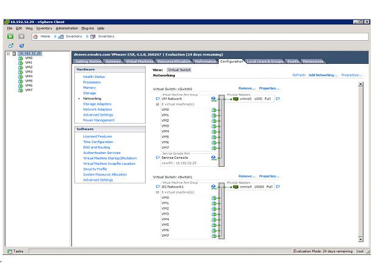Image resolution: width=371 pixels, height=272 pixels.
Task: Switch to the Summary tab
Action: [x=113, y=61]
